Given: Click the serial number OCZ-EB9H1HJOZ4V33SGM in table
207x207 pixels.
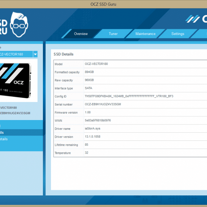Looking at the screenshot, I should pos(103,104).
